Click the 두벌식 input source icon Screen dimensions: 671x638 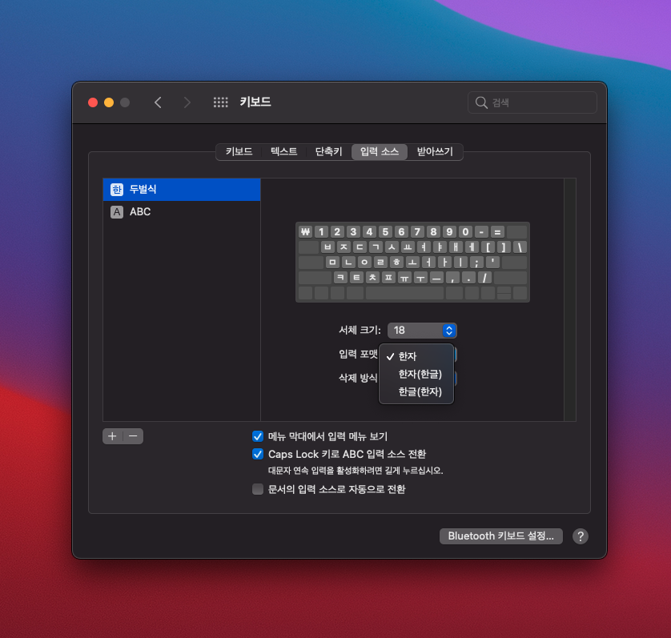tap(117, 190)
